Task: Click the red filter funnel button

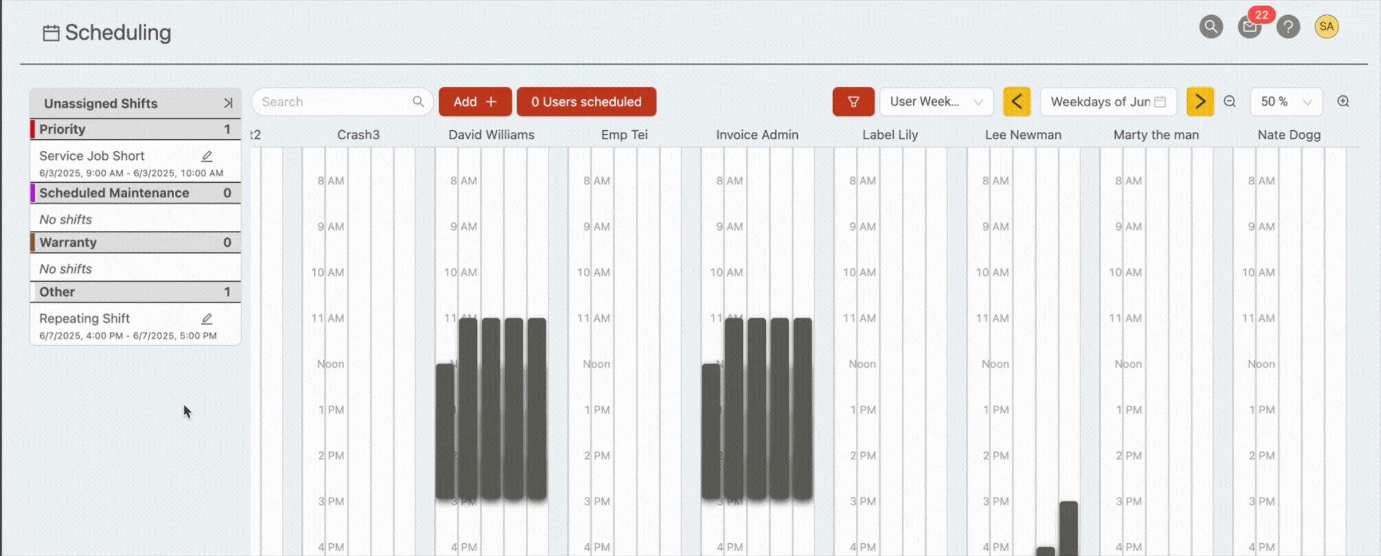Action: click(x=853, y=101)
